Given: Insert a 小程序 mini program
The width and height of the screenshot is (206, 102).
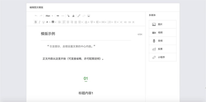Looking at the screenshot, I should pos(162,57).
